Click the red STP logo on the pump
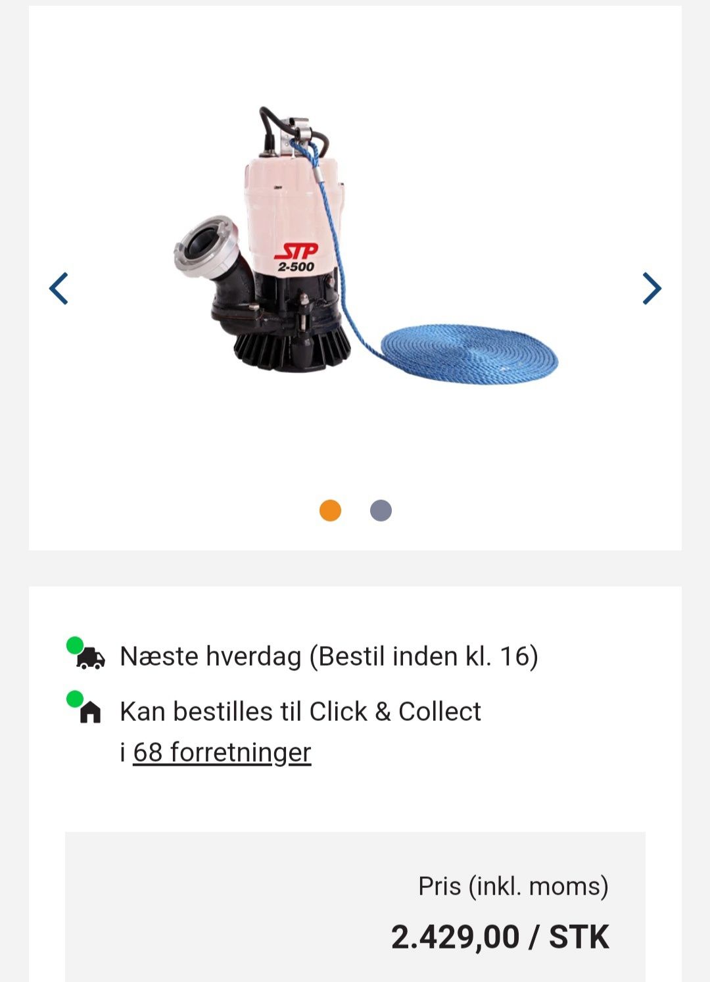Viewport: 710px width, 982px height. pyautogui.click(x=296, y=251)
